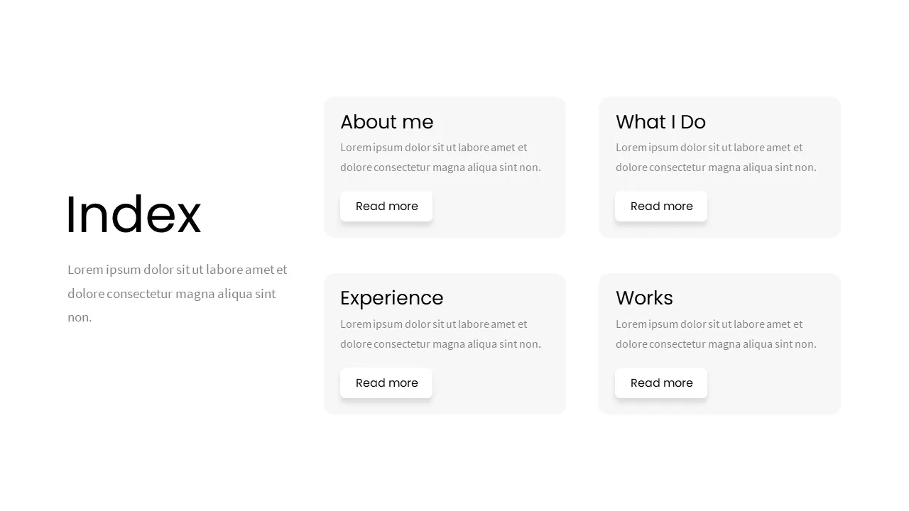Click description text in Works card

716,334
